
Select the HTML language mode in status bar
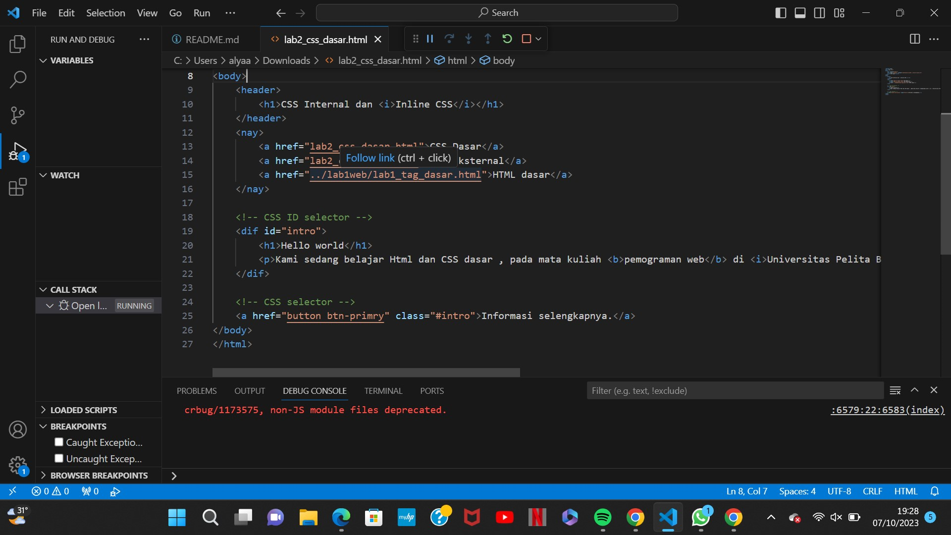[905, 491]
